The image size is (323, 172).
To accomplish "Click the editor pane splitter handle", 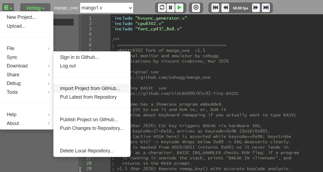I will pyautogui.click(x=80, y=169).
